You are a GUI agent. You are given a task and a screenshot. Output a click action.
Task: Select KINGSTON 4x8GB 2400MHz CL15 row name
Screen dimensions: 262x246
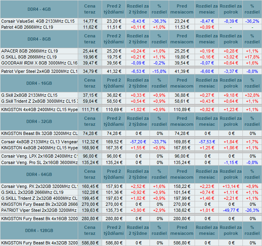(39, 148)
